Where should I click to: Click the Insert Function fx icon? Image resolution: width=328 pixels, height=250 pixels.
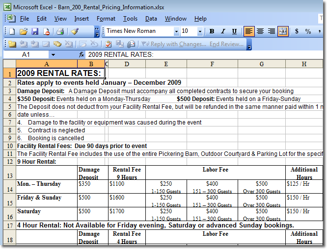coord(81,54)
